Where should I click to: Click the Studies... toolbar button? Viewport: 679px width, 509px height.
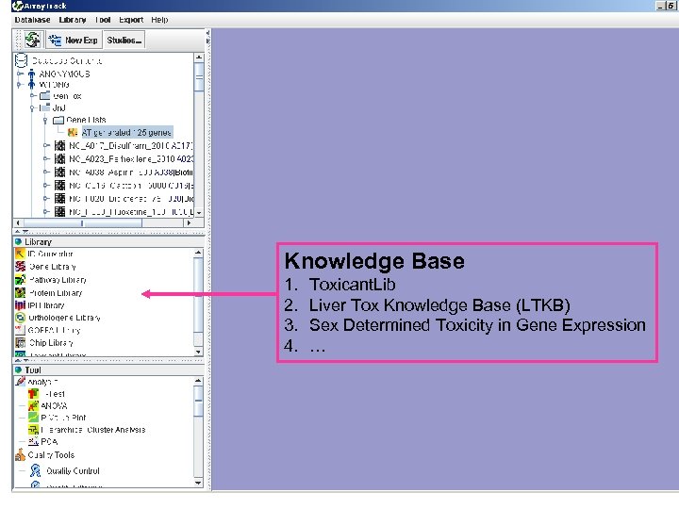(124, 41)
